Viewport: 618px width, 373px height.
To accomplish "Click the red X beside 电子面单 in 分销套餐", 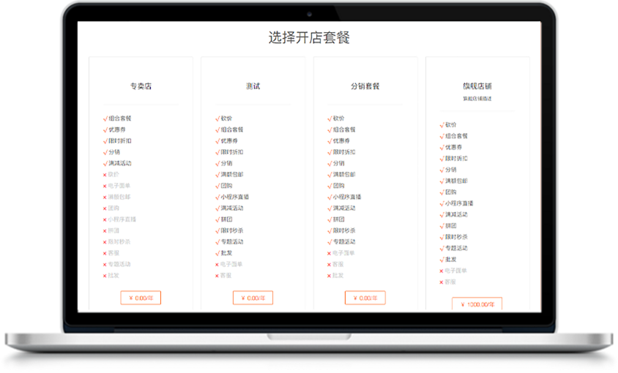I will [329, 253].
